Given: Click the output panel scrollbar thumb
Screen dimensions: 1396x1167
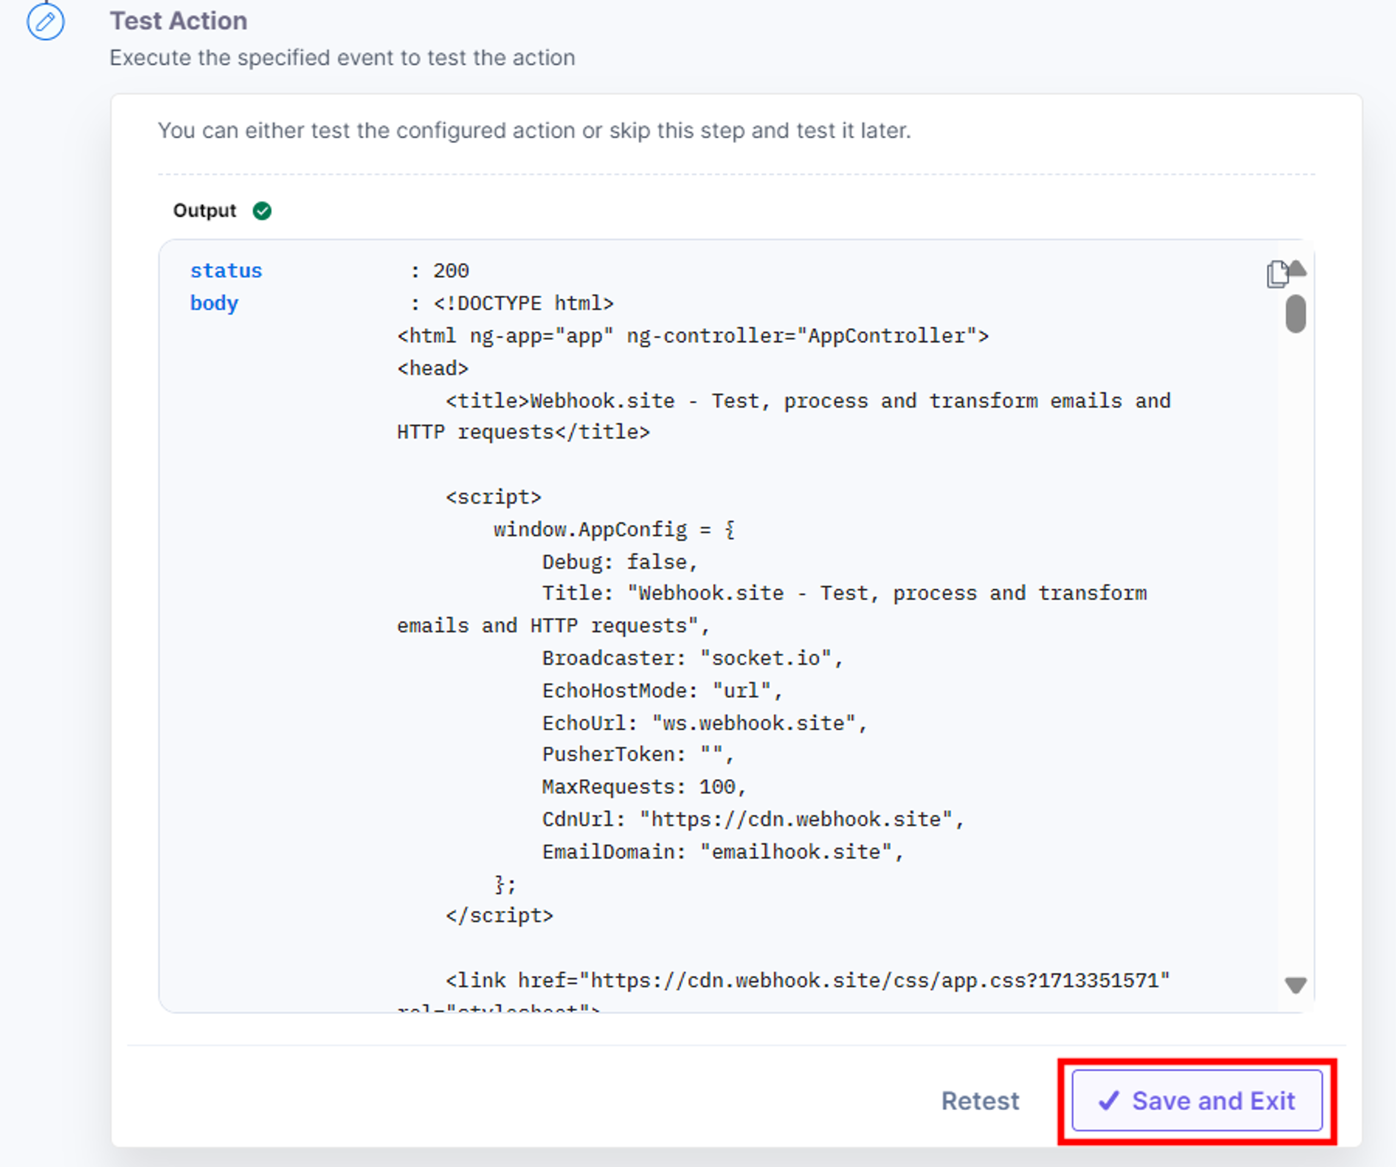Looking at the screenshot, I should 1296,314.
